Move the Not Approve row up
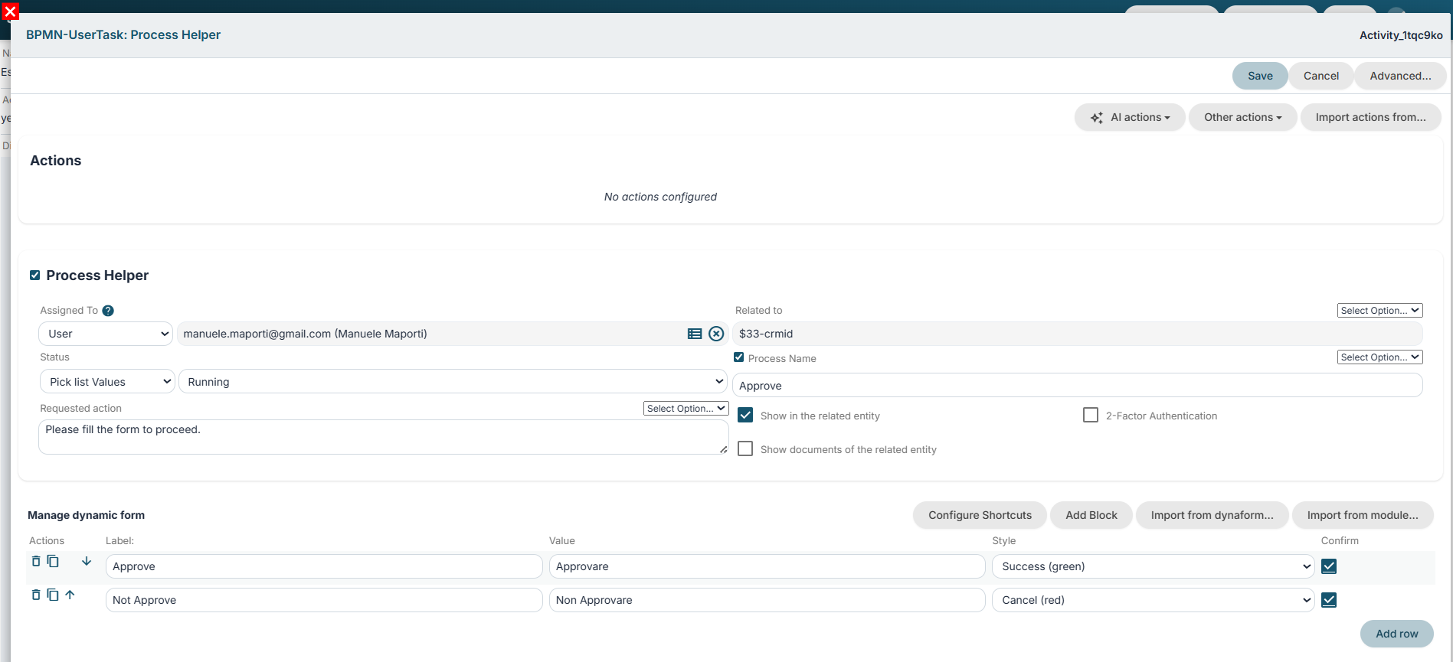 (70, 595)
